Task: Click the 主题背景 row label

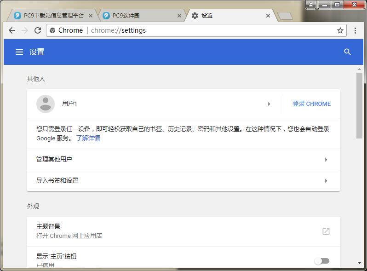Action: pos(48,226)
